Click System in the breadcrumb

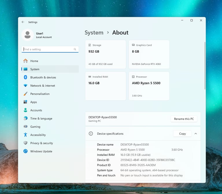coord(94,33)
